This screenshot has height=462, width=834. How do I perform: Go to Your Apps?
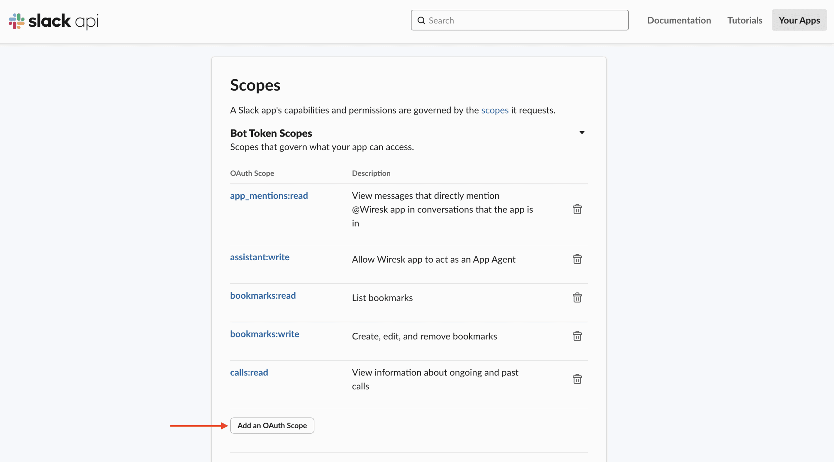point(799,20)
